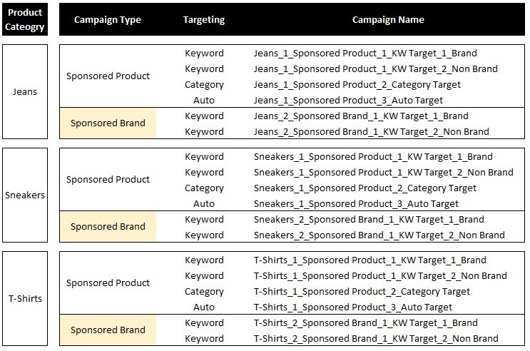Click the Campaign Name column header
530x351 pixels.
click(388, 20)
